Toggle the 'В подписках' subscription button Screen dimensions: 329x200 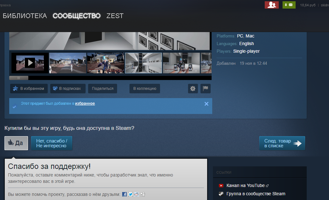pos(68,89)
